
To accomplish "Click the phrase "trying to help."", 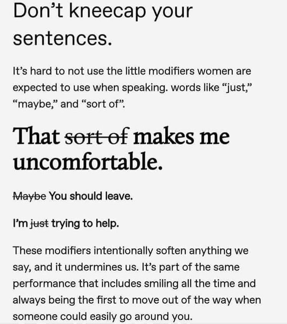I will 85,223.
